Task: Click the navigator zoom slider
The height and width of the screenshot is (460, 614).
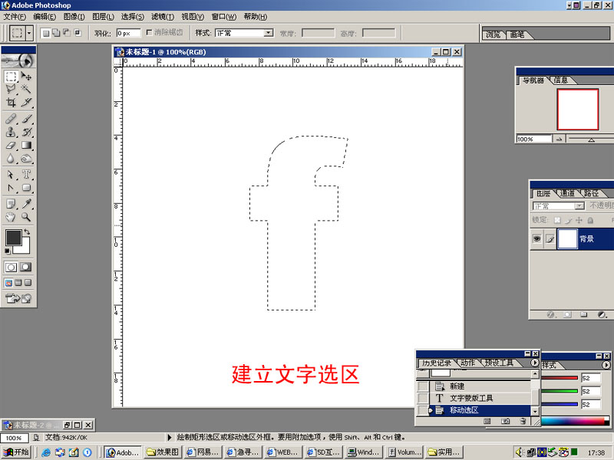Action: 591,139
